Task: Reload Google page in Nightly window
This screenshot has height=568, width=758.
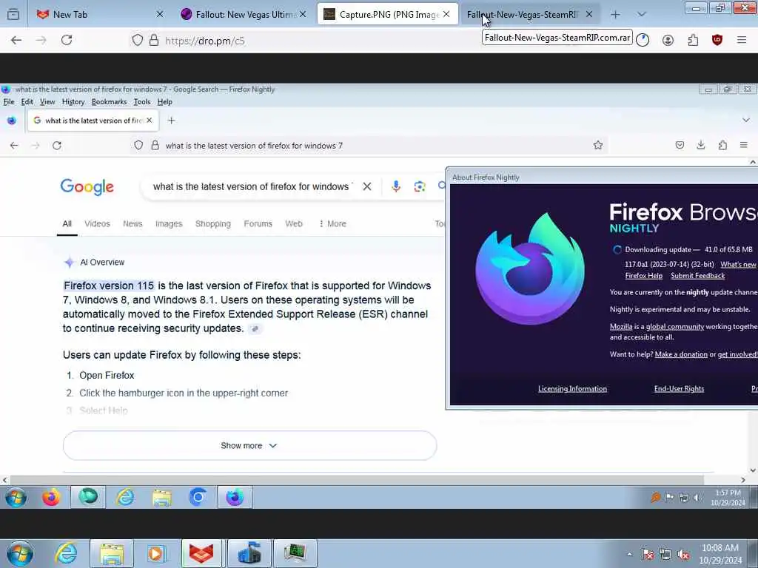Action: [57, 146]
